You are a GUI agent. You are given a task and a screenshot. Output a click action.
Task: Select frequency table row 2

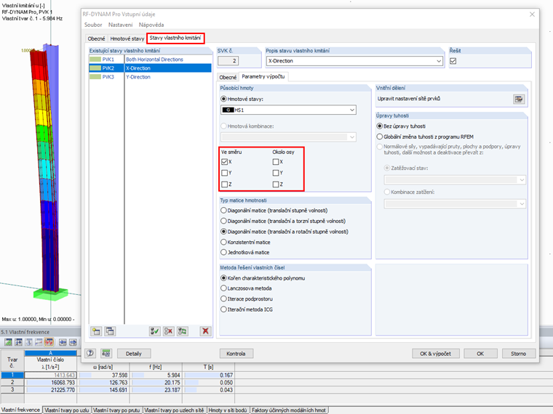[x=12, y=382]
